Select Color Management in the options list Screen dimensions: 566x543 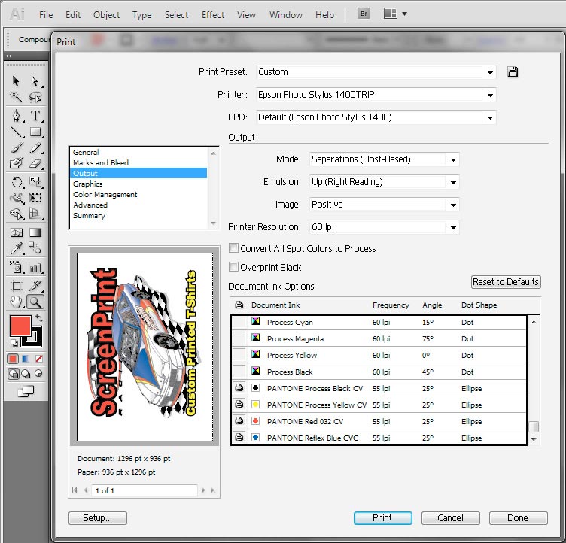(x=105, y=194)
